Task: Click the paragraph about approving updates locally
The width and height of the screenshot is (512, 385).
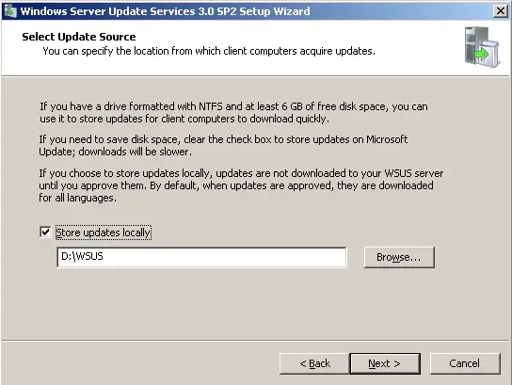Action: click(241, 185)
